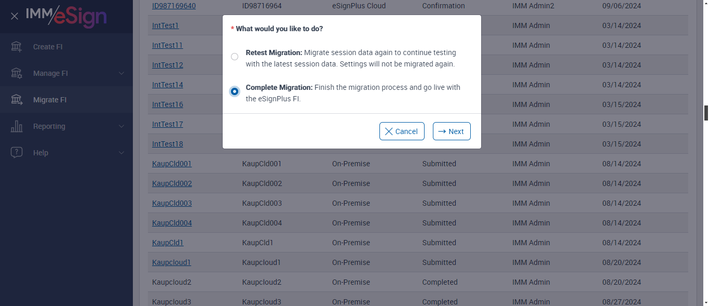
Task: Expand the Manage FI submenu chevron
Action: [121, 73]
